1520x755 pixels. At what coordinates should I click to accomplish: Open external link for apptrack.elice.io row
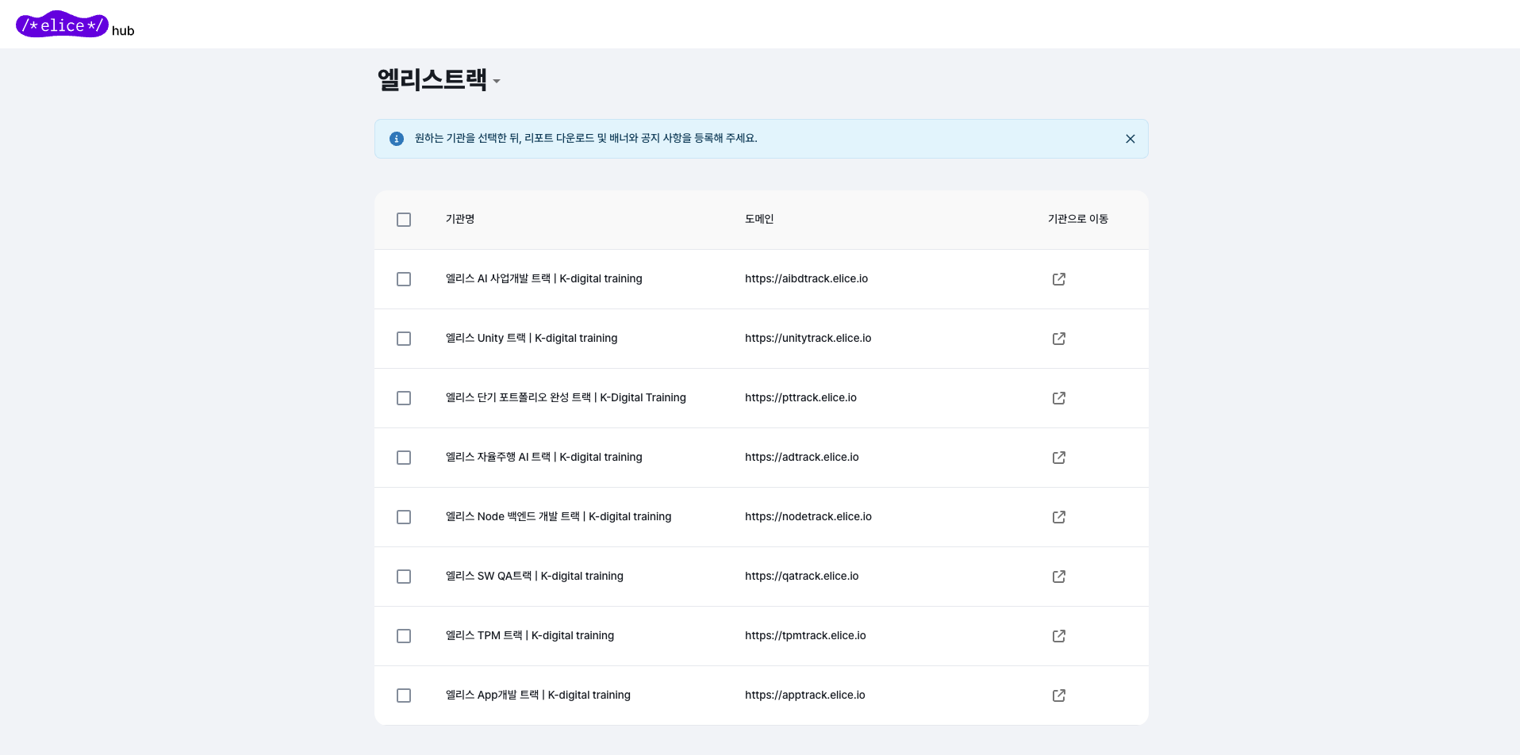[1059, 696]
